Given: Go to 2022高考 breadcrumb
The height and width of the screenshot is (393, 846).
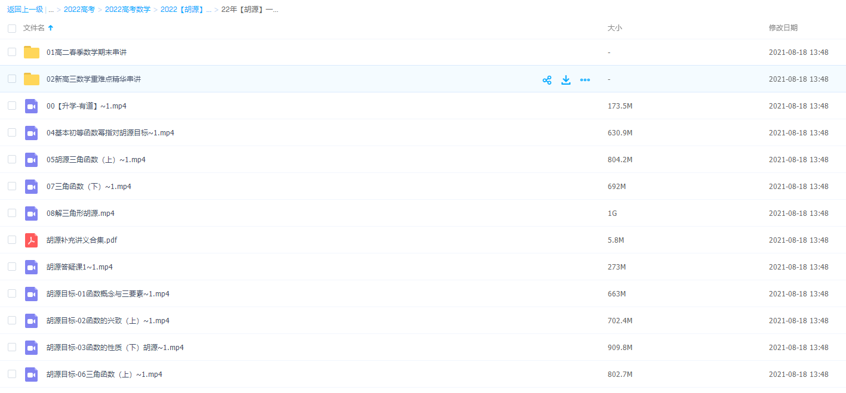Looking at the screenshot, I should (79, 10).
